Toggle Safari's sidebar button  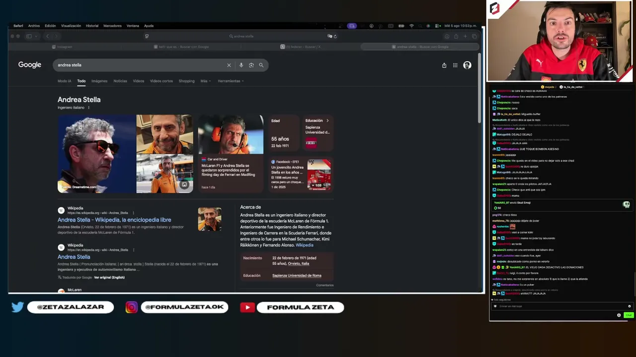(x=29, y=36)
